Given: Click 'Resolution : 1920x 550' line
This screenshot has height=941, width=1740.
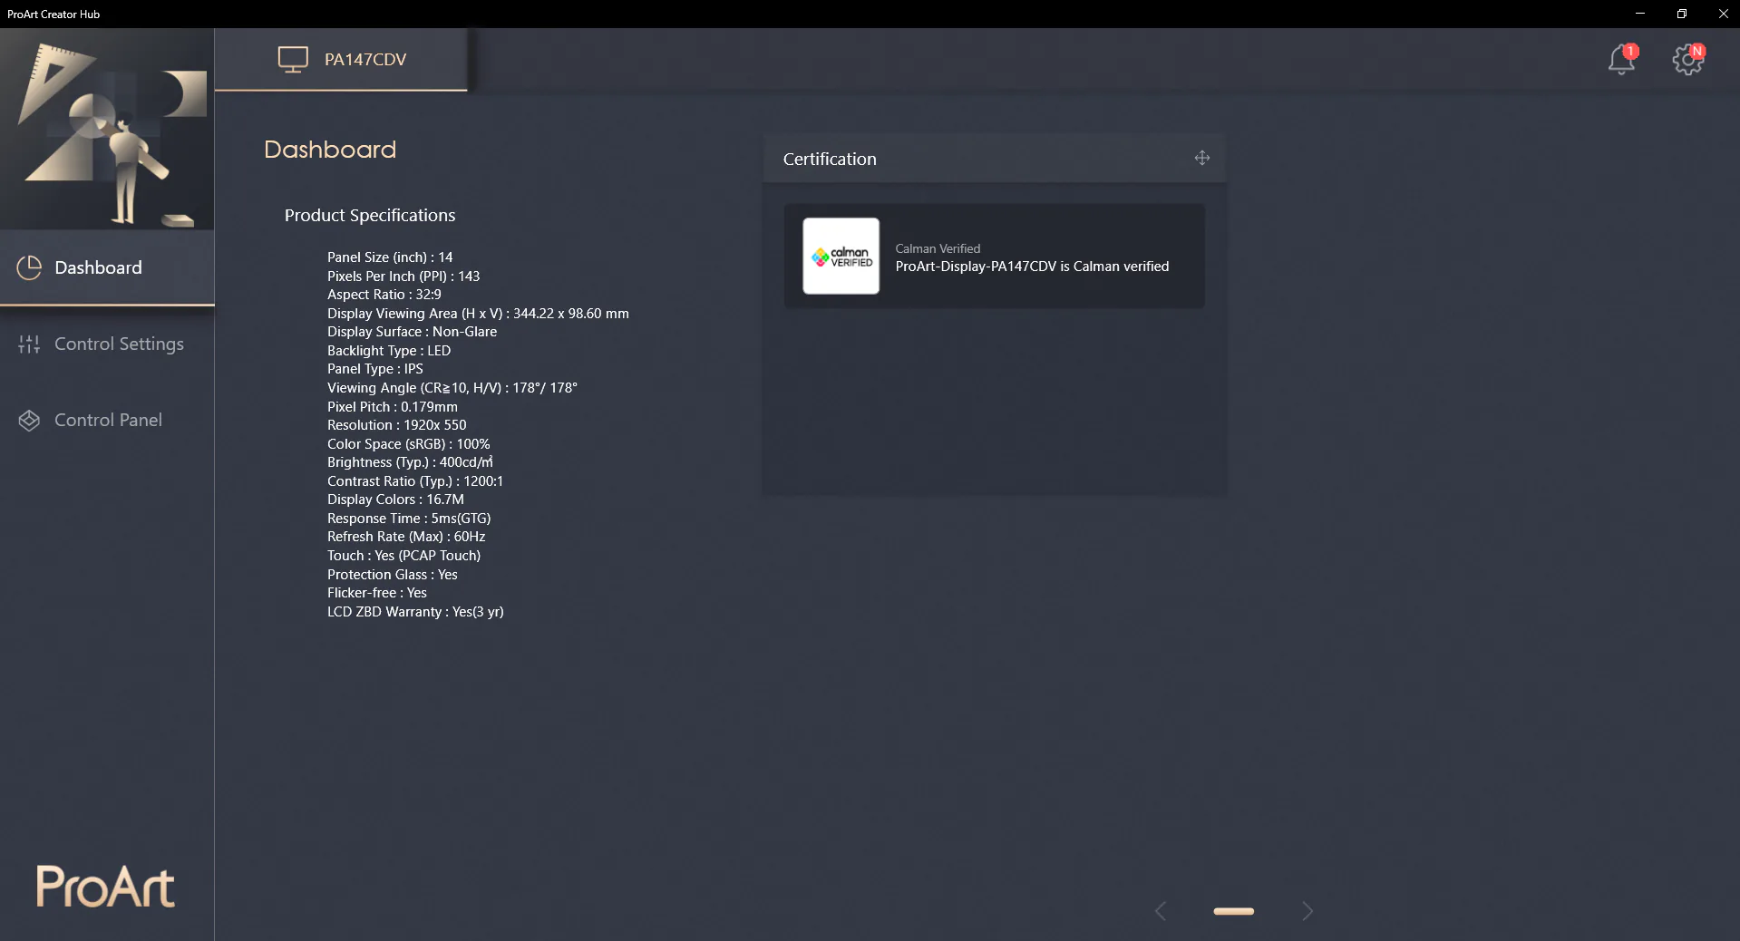Looking at the screenshot, I should (397, 425).
